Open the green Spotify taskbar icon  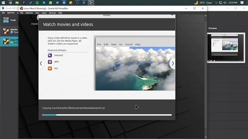tap(37, 3)
